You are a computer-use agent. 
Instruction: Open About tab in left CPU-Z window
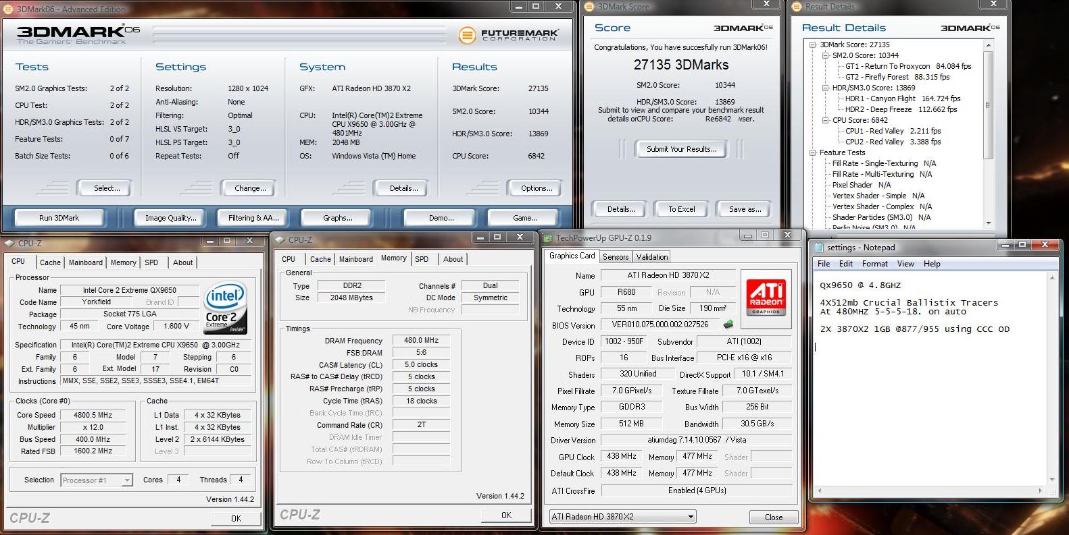click(182, 262)
